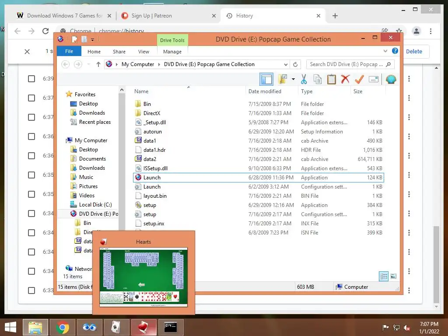Open more actions for the 6:33 history entry

pos(409,290)
